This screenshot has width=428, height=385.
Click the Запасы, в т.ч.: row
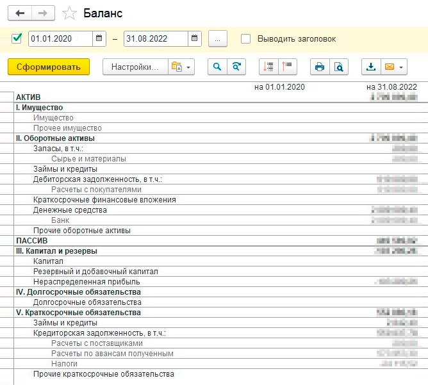[220, 149]
